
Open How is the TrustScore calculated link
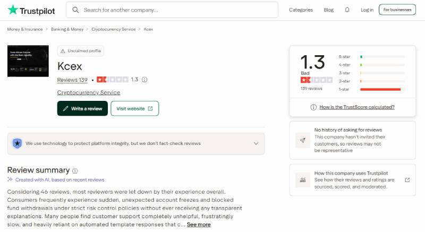pyautogui.click(x=356, y=107)
